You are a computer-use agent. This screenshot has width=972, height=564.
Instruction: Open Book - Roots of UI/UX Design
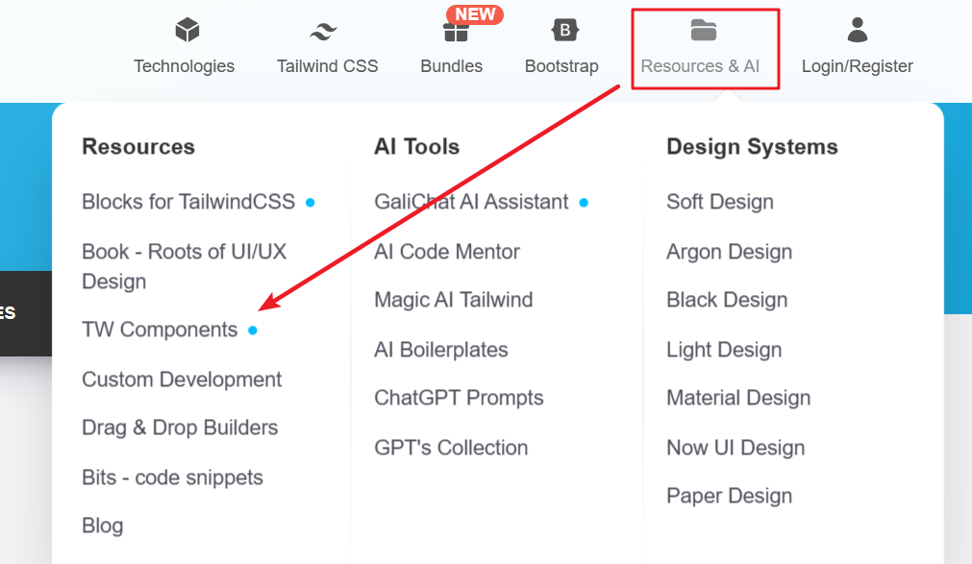click(184, 266)
